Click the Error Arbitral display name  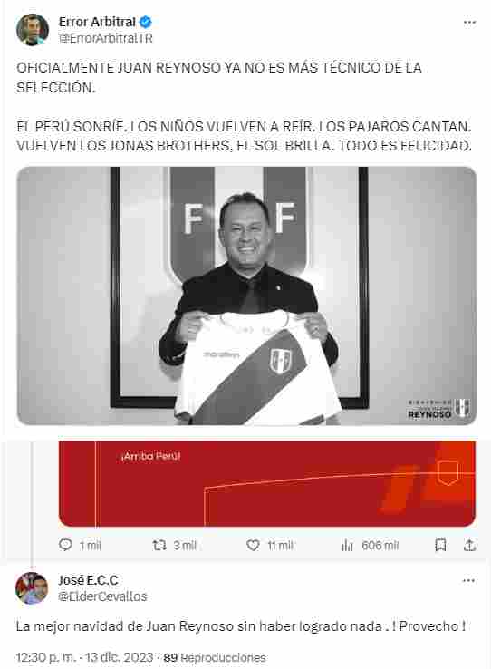97,22
